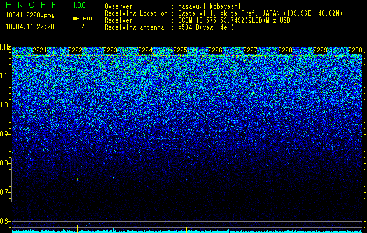Viewport: 367px width, 233px height.
Task: Select the filename 1004112220.png
Action: point(30,16)
